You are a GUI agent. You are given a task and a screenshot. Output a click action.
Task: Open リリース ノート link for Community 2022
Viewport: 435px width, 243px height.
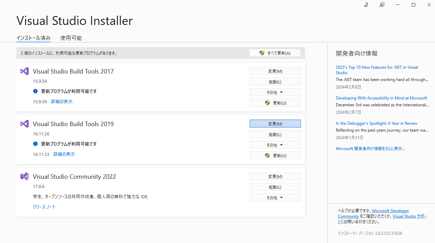[44, 207]
